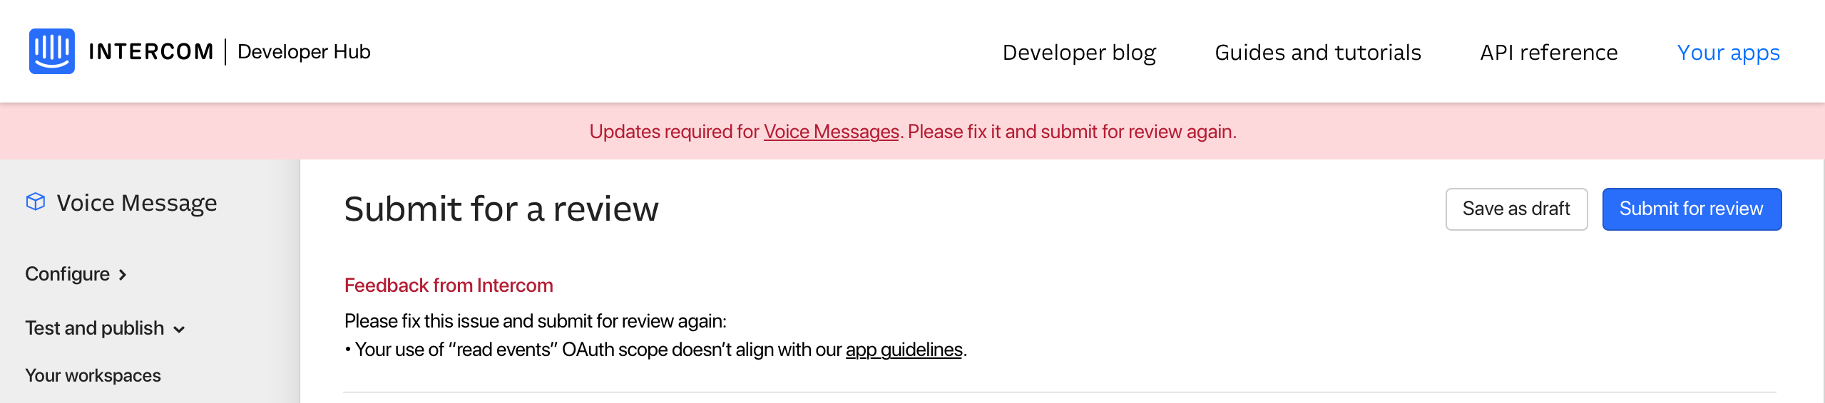Screen dimensions: 1825x403
Task: Click the cube icon beside Voice Message
Action: coord(36,202)
